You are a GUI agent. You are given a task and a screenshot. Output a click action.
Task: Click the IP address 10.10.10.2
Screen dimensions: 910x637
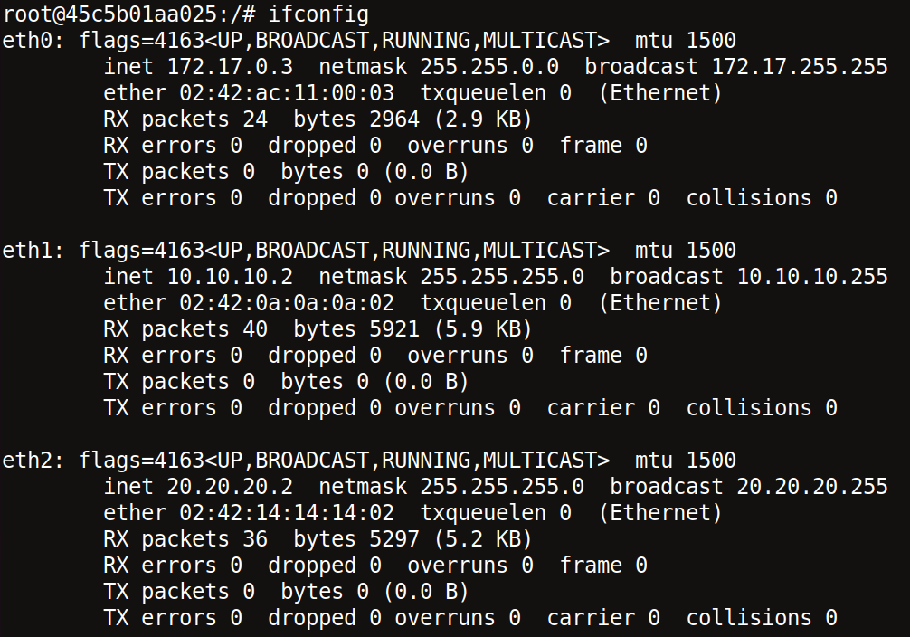pos(230,277)
